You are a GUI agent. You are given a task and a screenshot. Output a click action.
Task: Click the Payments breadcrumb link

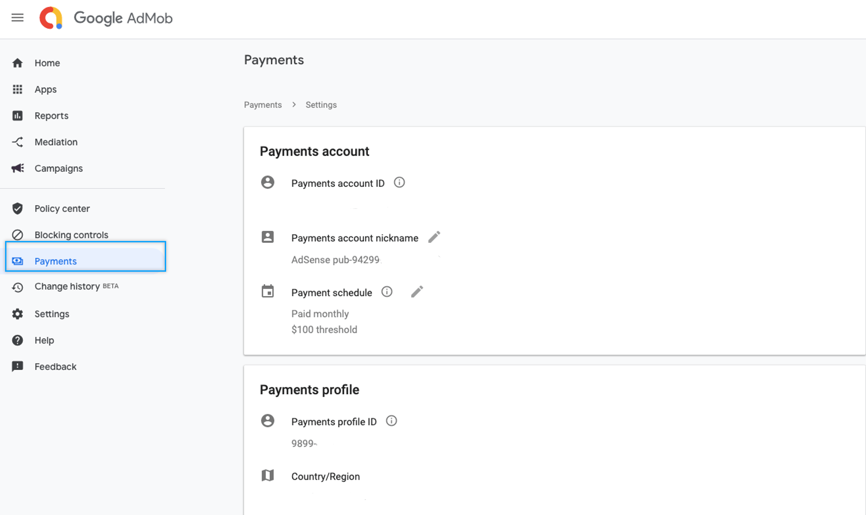(x=263, y=105)
